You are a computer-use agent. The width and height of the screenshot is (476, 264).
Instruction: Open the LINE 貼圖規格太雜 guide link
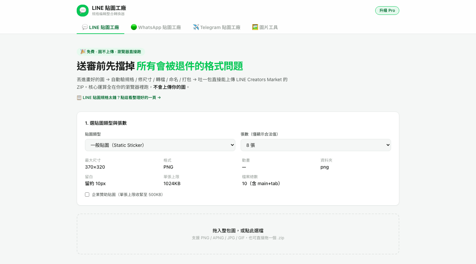(119, 98)
